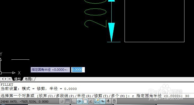Click the 指定圆角半径 dynamic prompt label
Screen dimensions: 194x105
pos(50,70)
